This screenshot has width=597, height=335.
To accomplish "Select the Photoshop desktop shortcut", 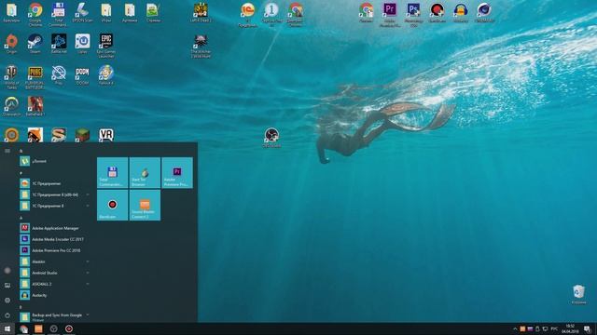I will pos(413,14).
